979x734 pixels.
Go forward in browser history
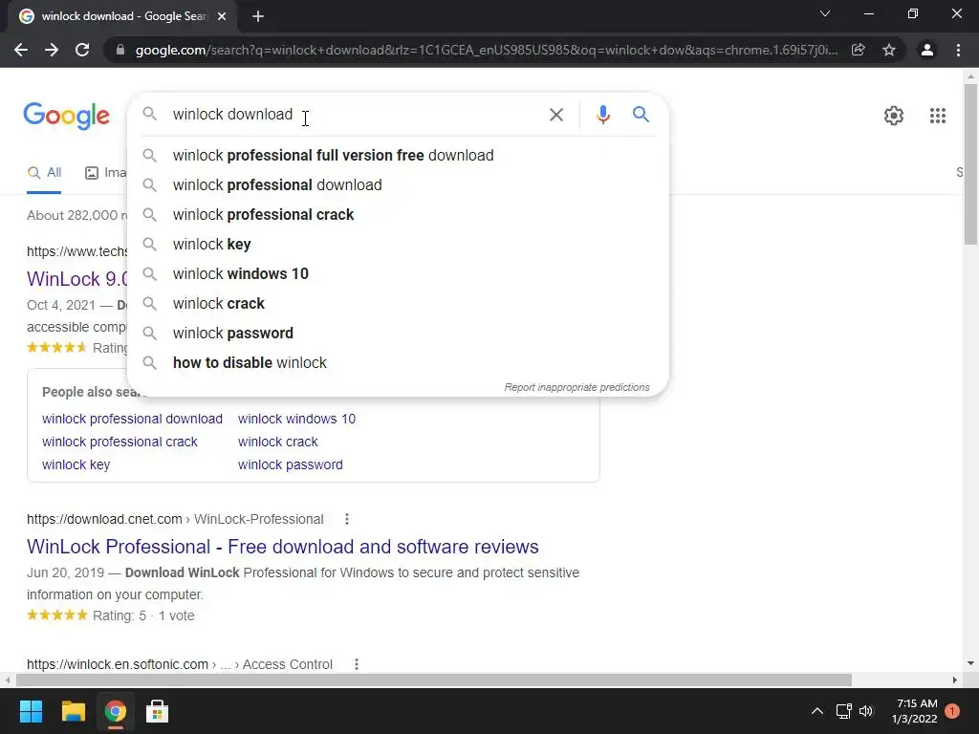coord(52,50)
